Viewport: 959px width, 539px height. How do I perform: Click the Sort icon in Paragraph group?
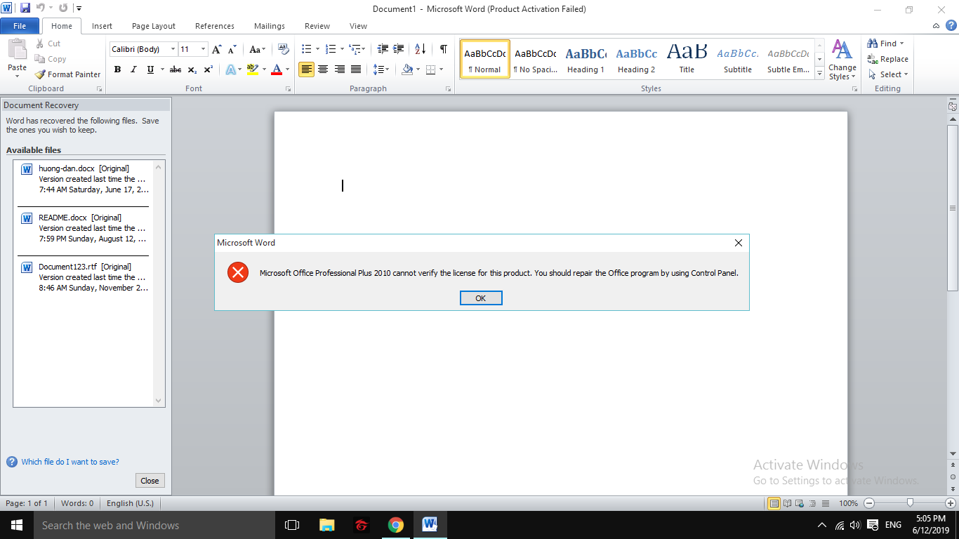pos(420,49)
